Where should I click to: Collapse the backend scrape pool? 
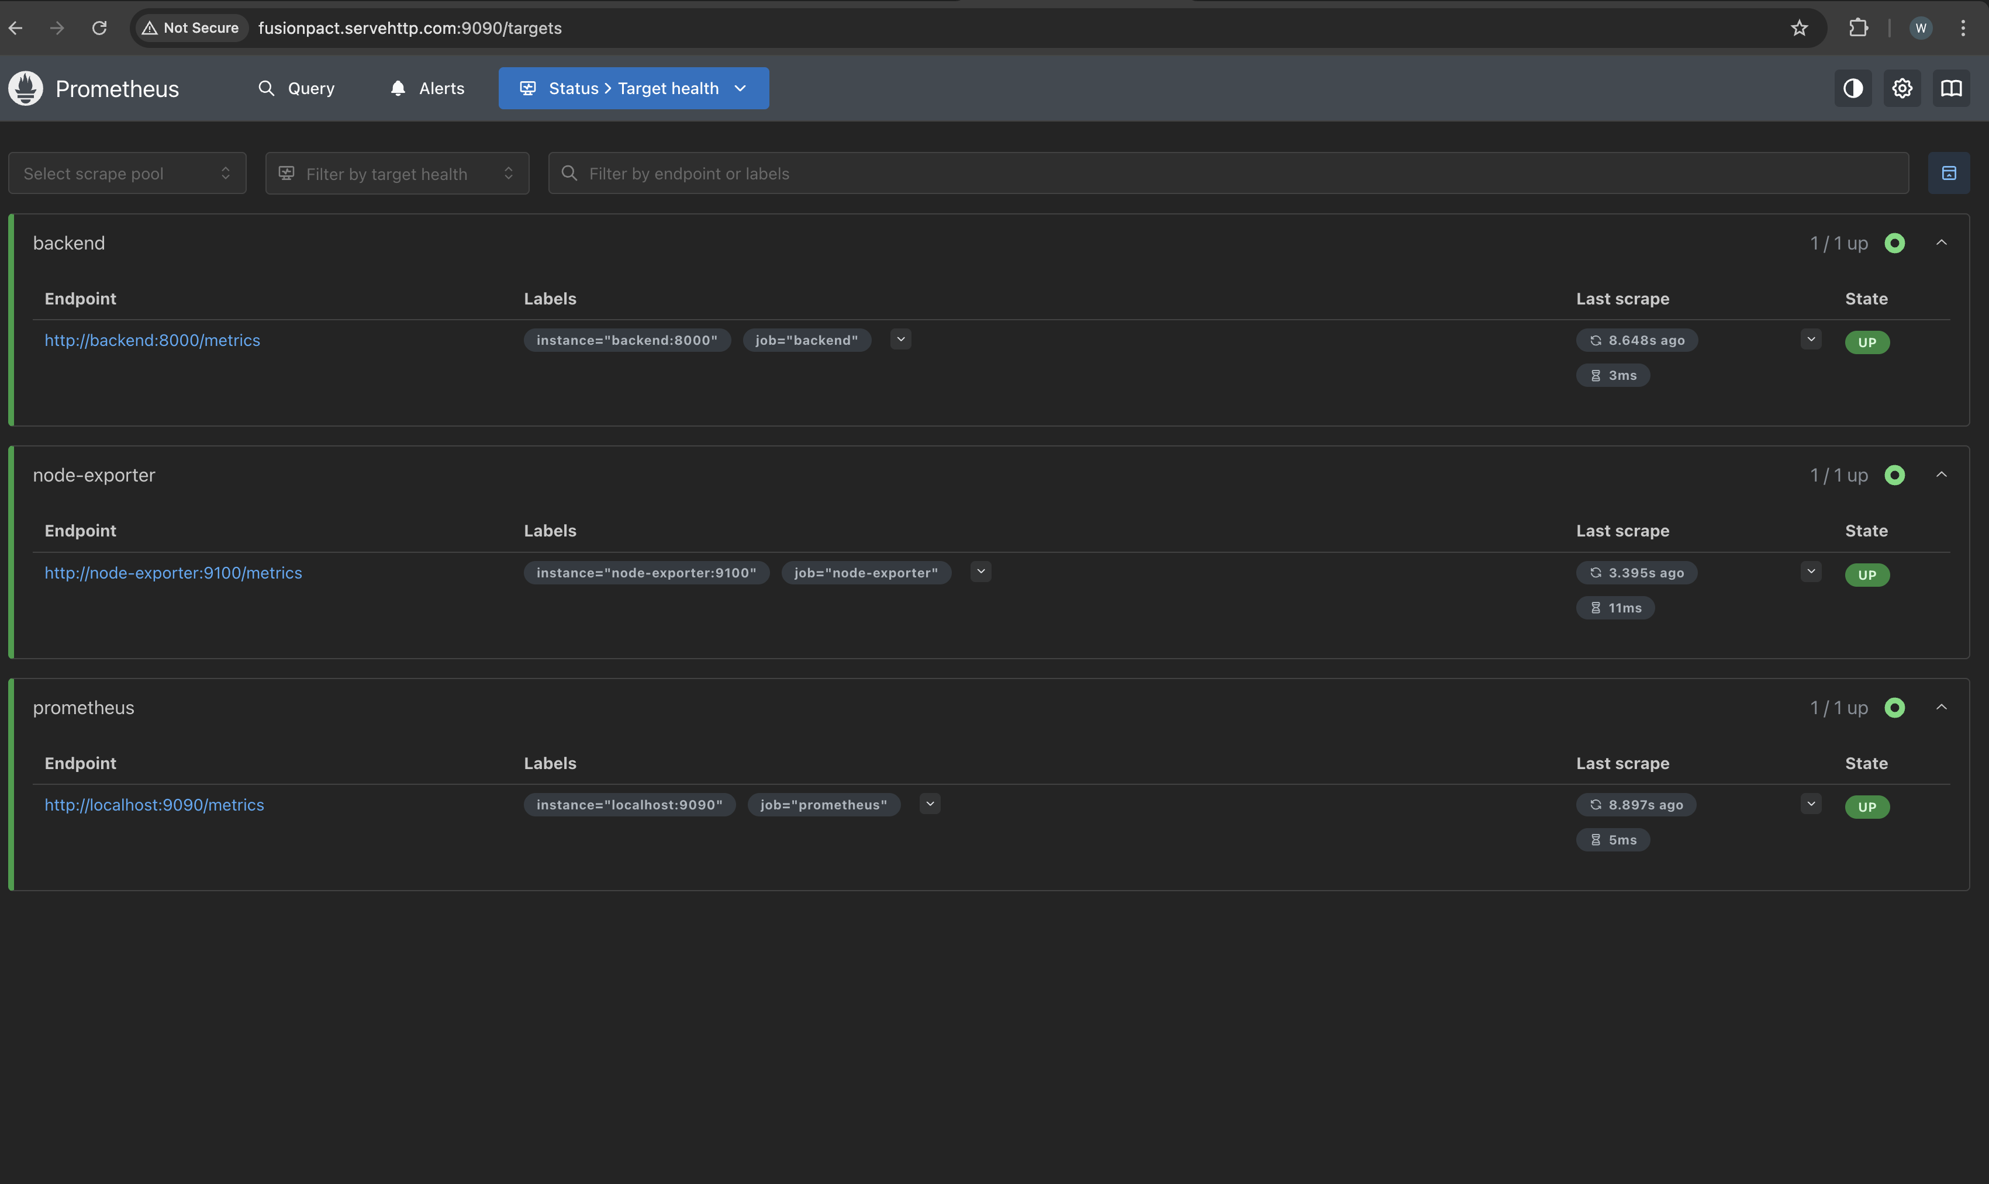point(1941,243)
